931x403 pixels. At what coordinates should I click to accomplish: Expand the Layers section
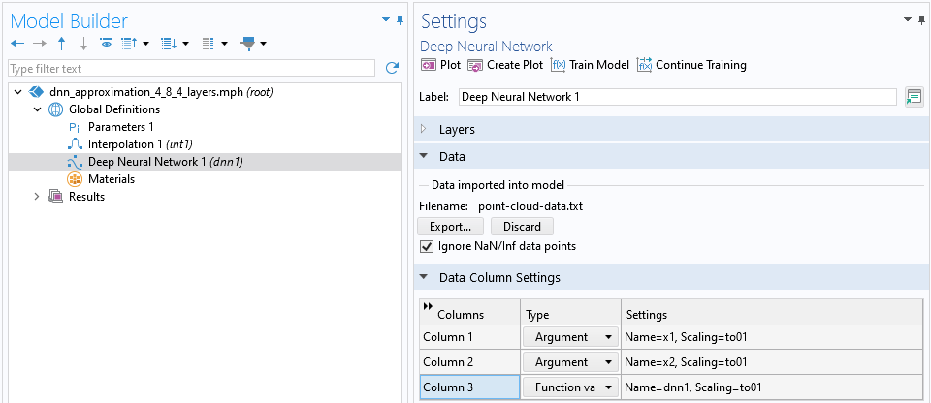424,129
